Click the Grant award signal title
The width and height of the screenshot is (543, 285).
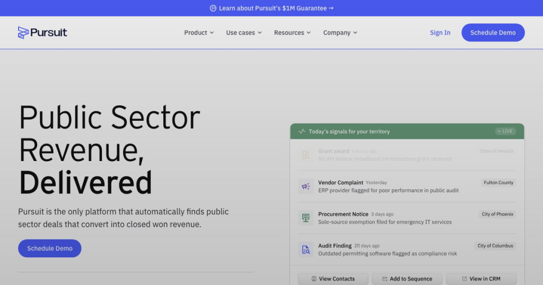pyautogui.click(x=334, y=151)
